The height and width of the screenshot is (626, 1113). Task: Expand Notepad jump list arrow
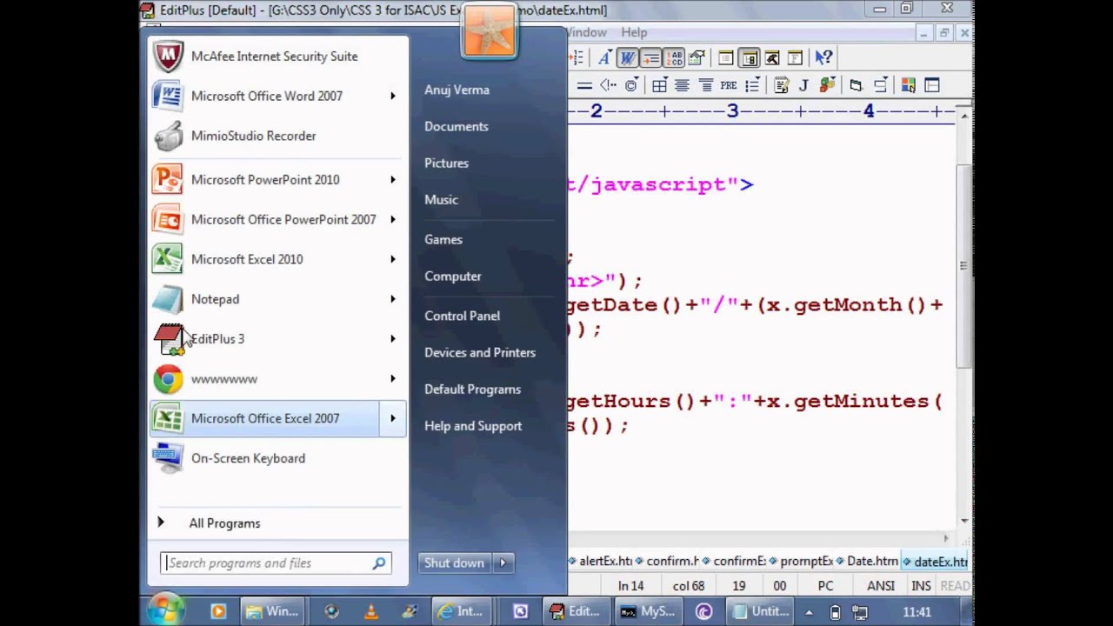coord(393,300)
